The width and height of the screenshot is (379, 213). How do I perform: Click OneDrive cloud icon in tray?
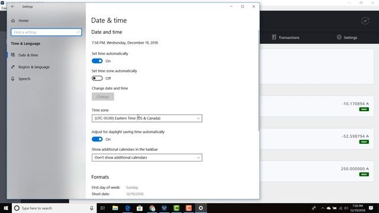coord(329,208)
